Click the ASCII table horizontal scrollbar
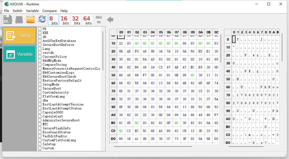Viewport: 289px width, 159px height. coord(246,147)
